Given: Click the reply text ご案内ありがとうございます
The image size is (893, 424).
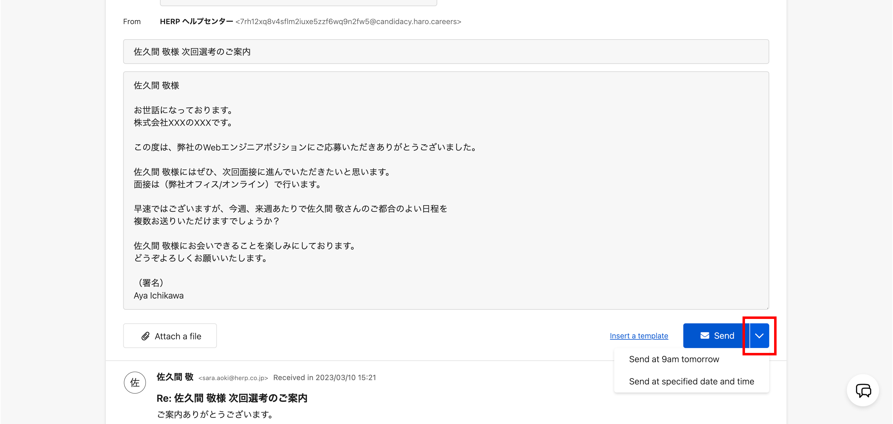Looking at the screenshot, I should coord(215,414).
